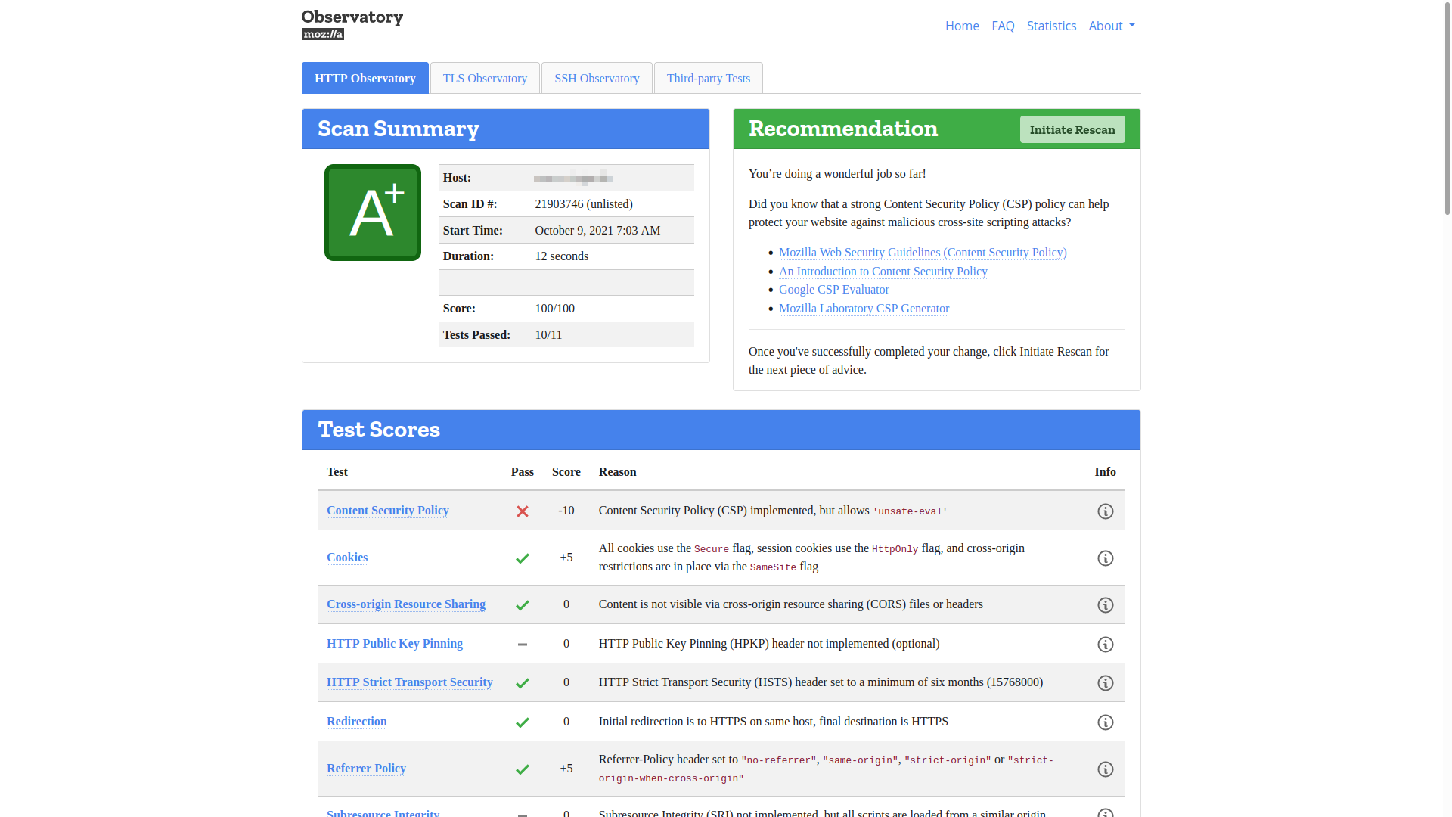Click the page vertical scrollbar
Viewport: 1452px width, 817px height.
tap(1447, 110)
